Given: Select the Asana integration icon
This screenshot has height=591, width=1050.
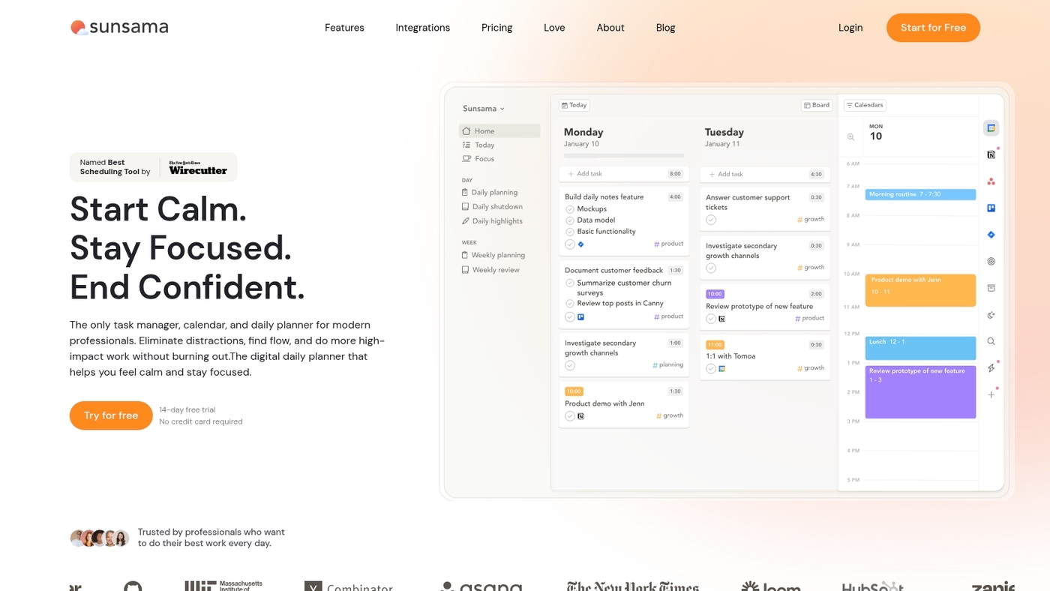Looking at the screenshot, I should coord(991,180).
